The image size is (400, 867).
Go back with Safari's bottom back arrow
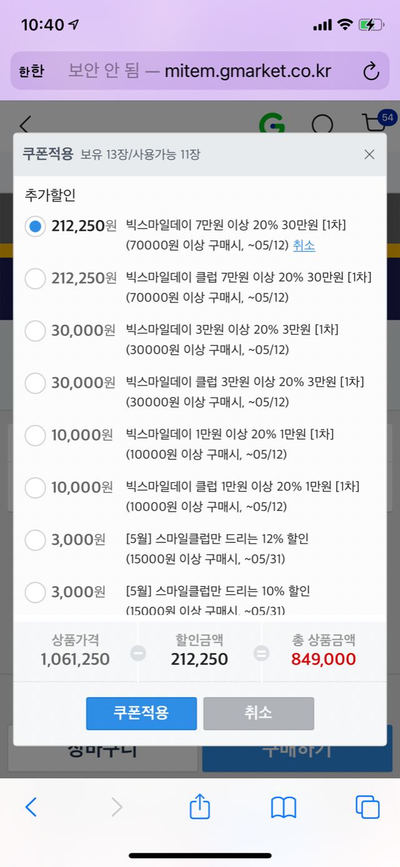click(31, 807)
